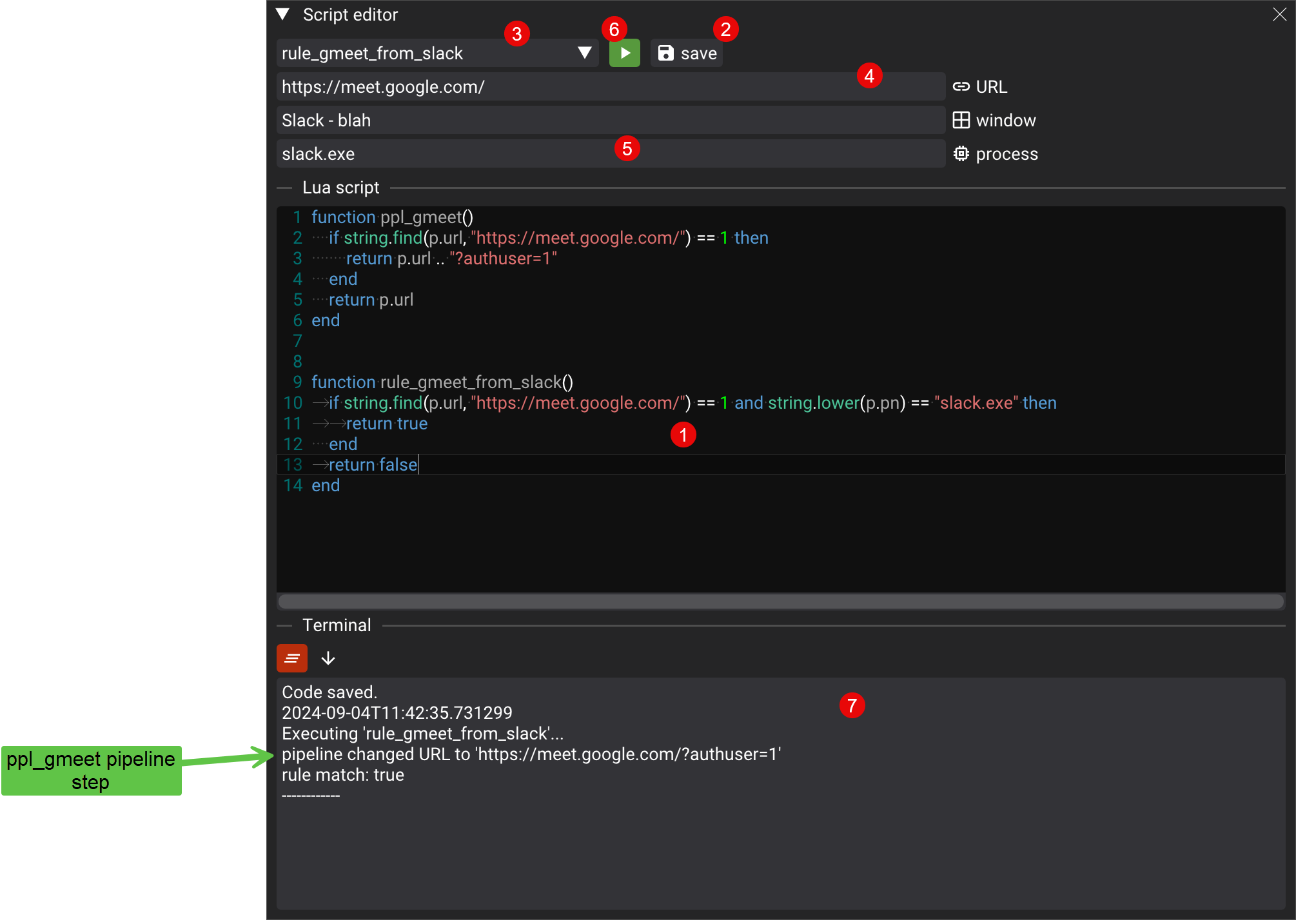Click the 'return false' line in editor
Image resolution: width=1296 pixels, height=920 pixels.
(373, 465)
